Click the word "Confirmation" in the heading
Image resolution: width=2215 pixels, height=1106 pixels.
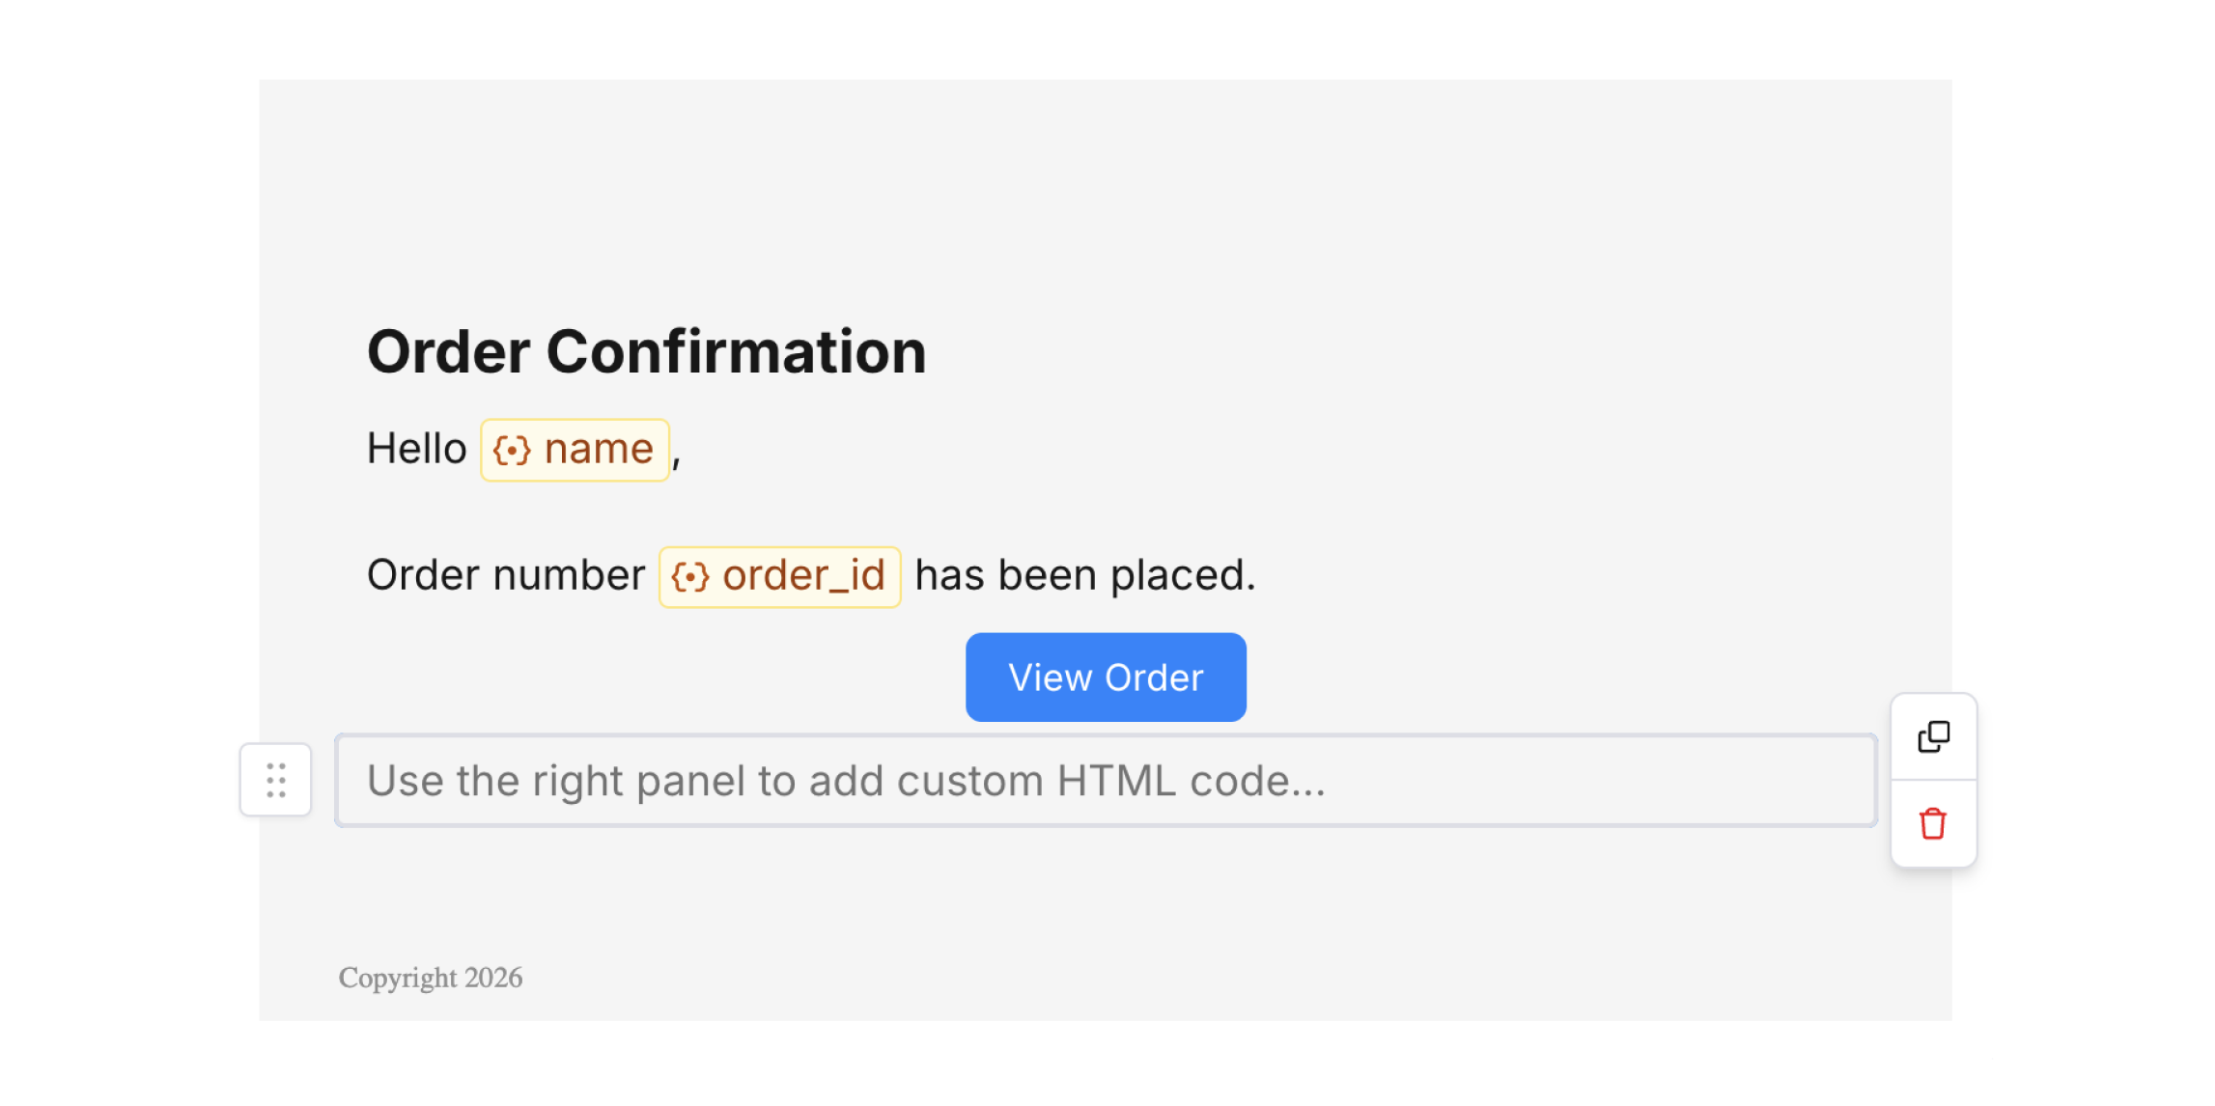[x=736, y=351]
